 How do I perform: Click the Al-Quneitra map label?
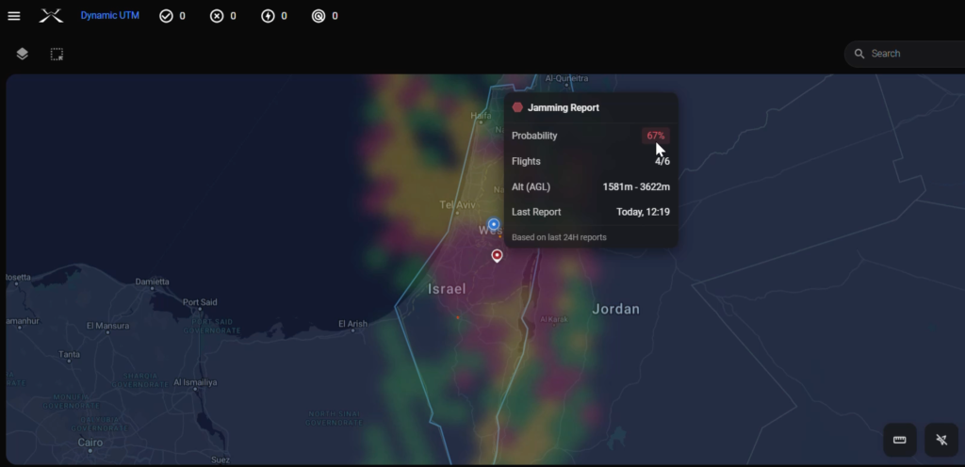pos(566,79)
